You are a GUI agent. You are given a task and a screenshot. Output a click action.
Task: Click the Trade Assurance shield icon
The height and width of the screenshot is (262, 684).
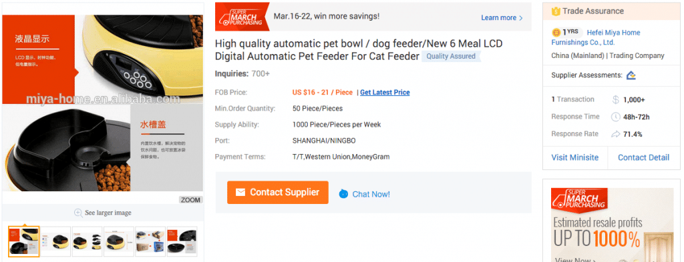click(556, 11)
